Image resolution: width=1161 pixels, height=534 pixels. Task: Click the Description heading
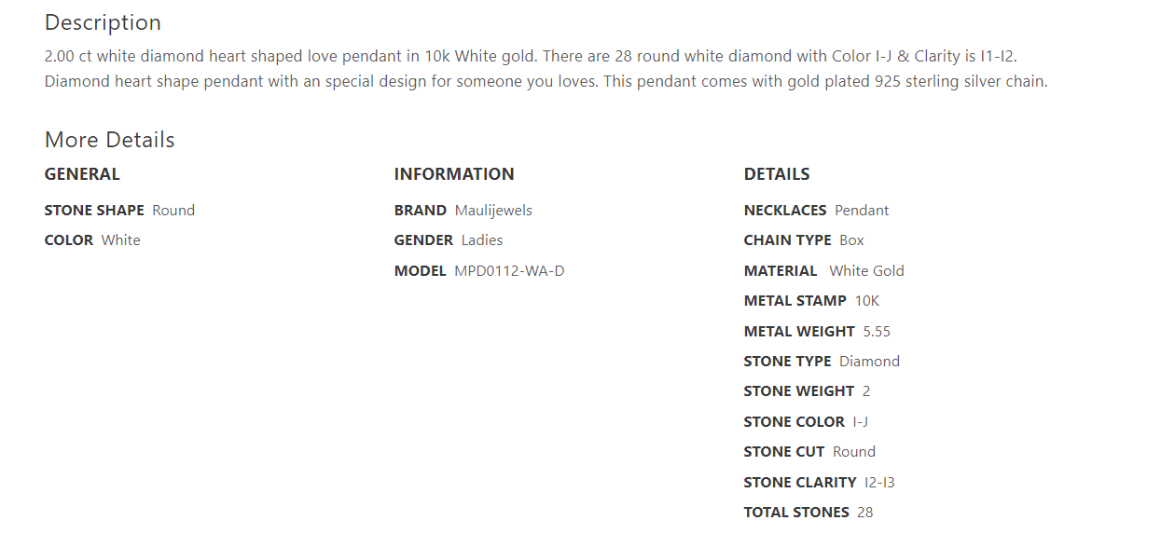103,22
